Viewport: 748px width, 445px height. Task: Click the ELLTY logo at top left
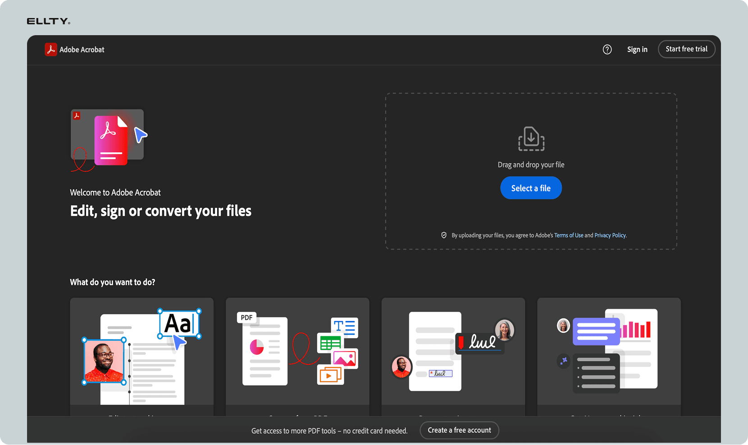(49, 21)
